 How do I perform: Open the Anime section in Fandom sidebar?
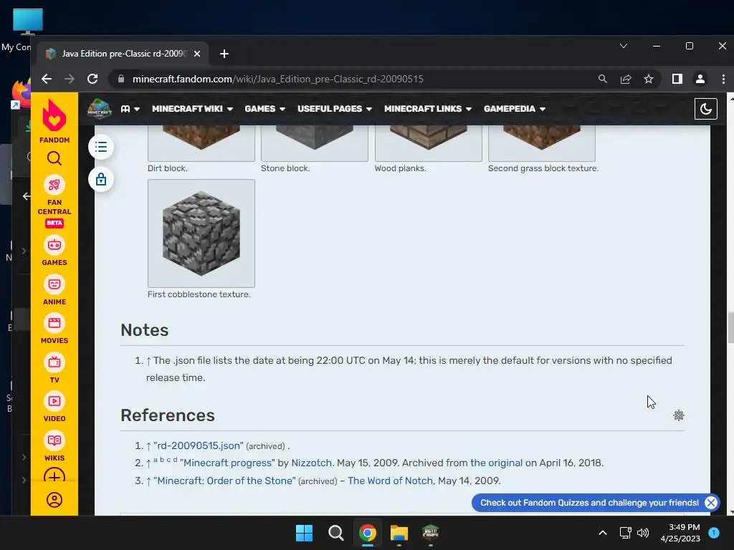54,290
